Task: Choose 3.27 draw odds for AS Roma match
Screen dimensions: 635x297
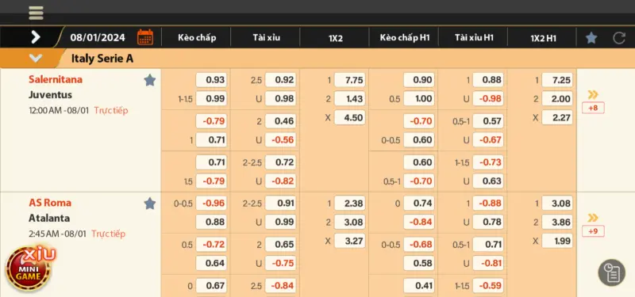Action: click(349, 241)
